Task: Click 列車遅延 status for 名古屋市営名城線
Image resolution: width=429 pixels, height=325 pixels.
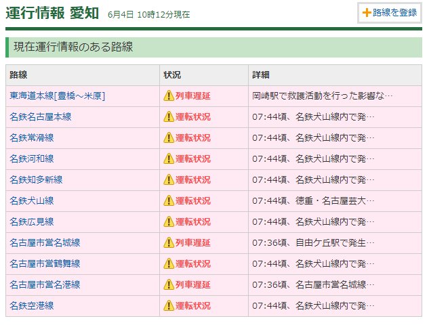Action: (193, 242)
